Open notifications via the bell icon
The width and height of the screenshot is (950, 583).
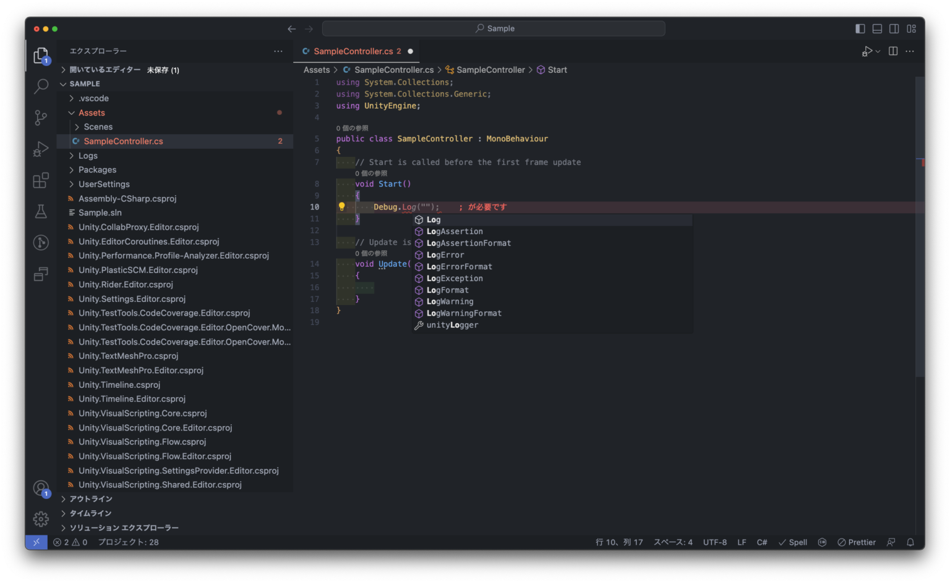pos(910,542)
